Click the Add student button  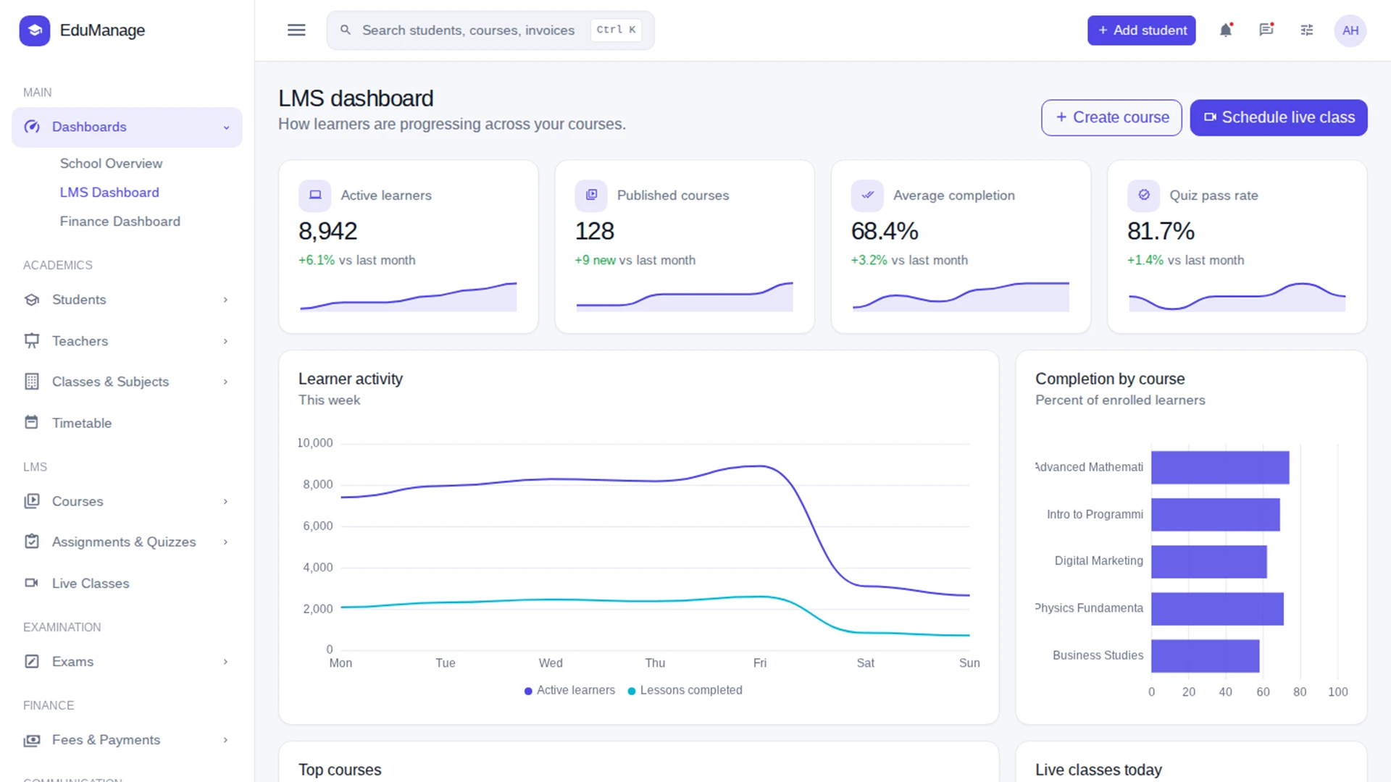click(1141, 30)
